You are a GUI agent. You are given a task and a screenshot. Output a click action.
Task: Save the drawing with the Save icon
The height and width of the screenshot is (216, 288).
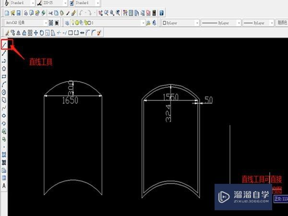click(19, 13)
